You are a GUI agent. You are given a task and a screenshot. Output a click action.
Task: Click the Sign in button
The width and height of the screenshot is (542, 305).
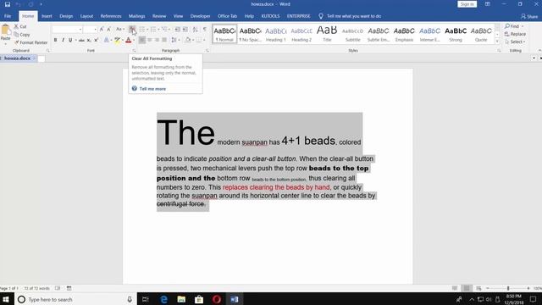coord(467,4)
